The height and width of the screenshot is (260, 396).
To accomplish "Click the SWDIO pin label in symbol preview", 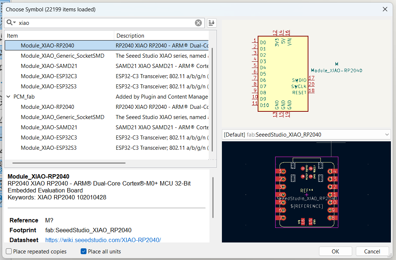I will click(x=299, y=80).
